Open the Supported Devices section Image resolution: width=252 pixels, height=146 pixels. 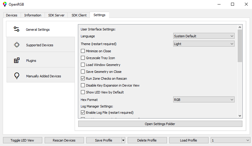click(x=41, y=45)
